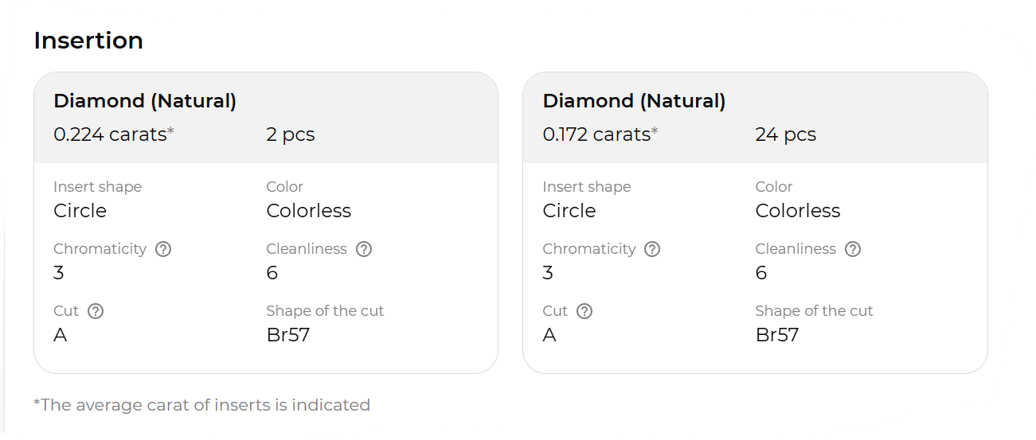
Task: Open Chromaticity help icon in 0.172 carats card
Action: [652, 249]
